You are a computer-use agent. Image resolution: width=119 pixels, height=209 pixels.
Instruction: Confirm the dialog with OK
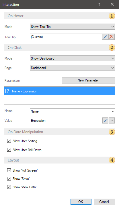coord(81,202)
